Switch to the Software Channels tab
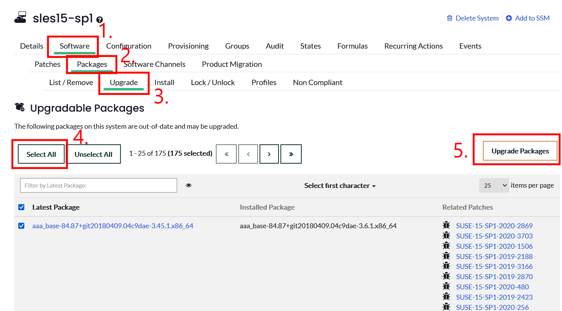562x311 pixels. pyautogui.click(x=154, y=64)
